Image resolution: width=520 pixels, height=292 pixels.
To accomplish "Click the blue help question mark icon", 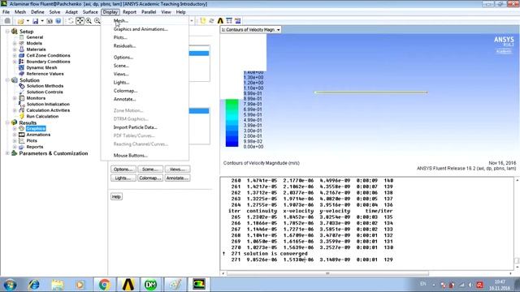I will coord(58,21).
